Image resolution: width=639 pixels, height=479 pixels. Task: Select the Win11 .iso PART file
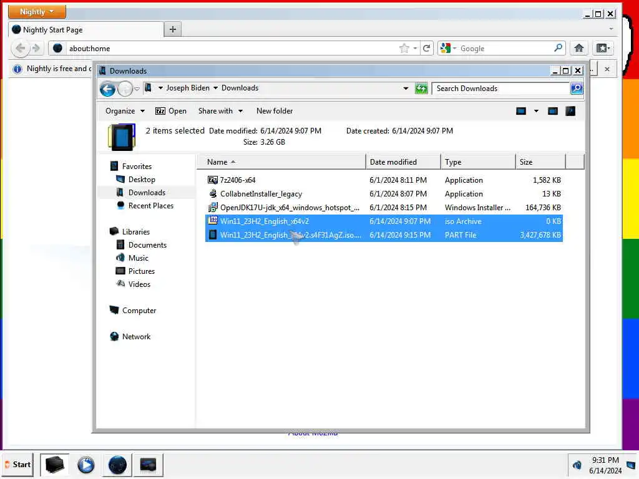pyautogui.click(x=384, y=235)
